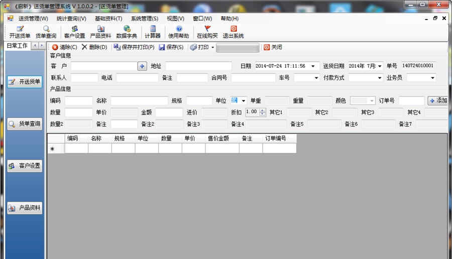Click the 订单编号 column header
This screenshot has height=259, width=452.
point(279,139)
